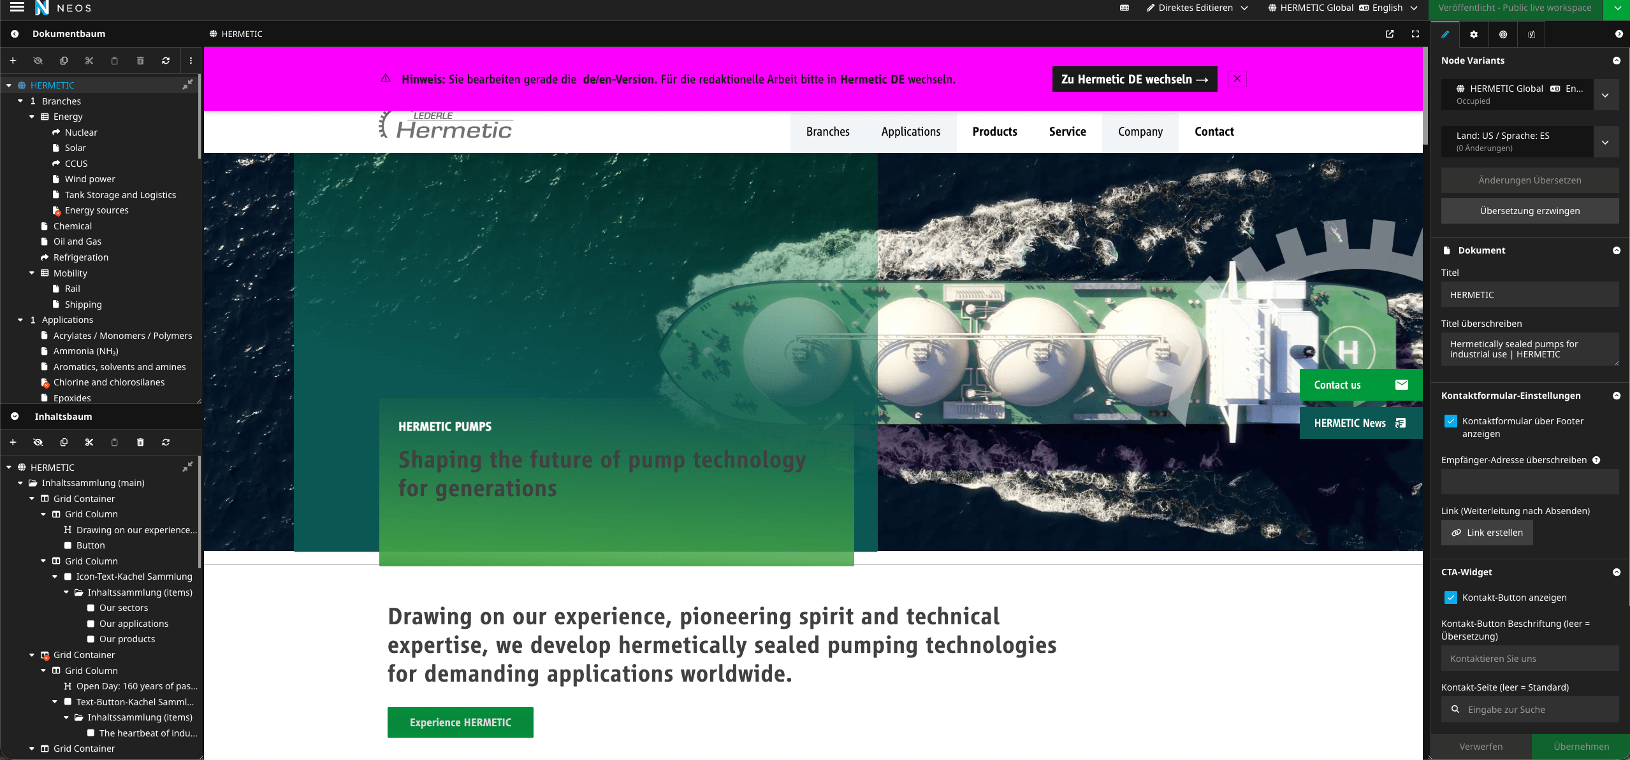Cut the selected document in Dokumentbaum toolbar

tap(89, 61)
